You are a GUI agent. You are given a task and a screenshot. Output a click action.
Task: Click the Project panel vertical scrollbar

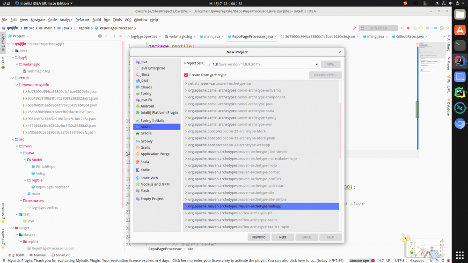point(123,124)
